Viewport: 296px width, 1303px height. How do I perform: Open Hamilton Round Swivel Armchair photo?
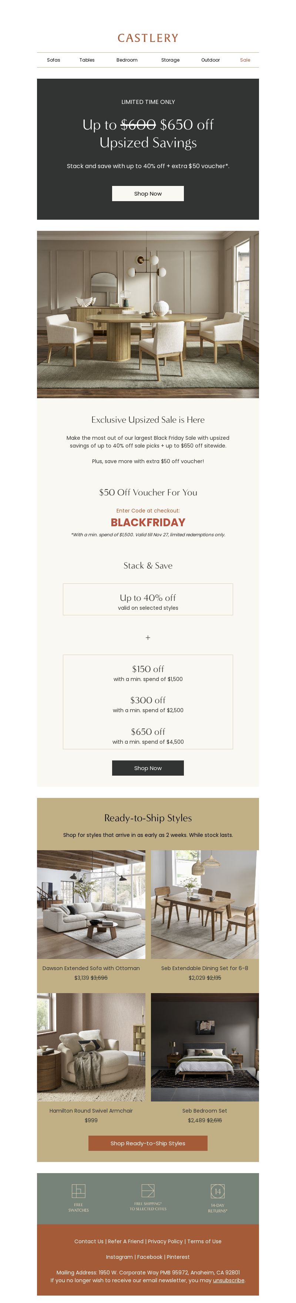coord(91,1047)
